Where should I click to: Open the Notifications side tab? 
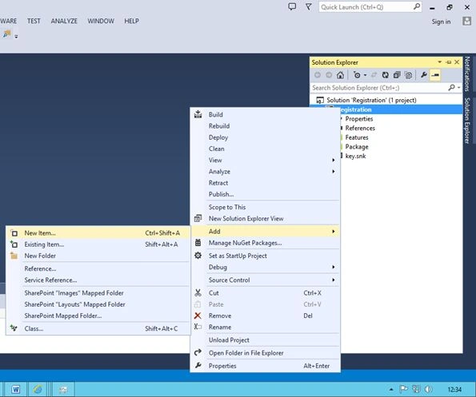tap(467, 73)
